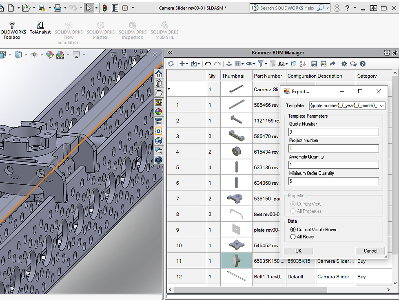This screenshot has width=399, height=300.
Task: Edit the Minimum Order Quantity field
Action: click(x=333, y=181)
